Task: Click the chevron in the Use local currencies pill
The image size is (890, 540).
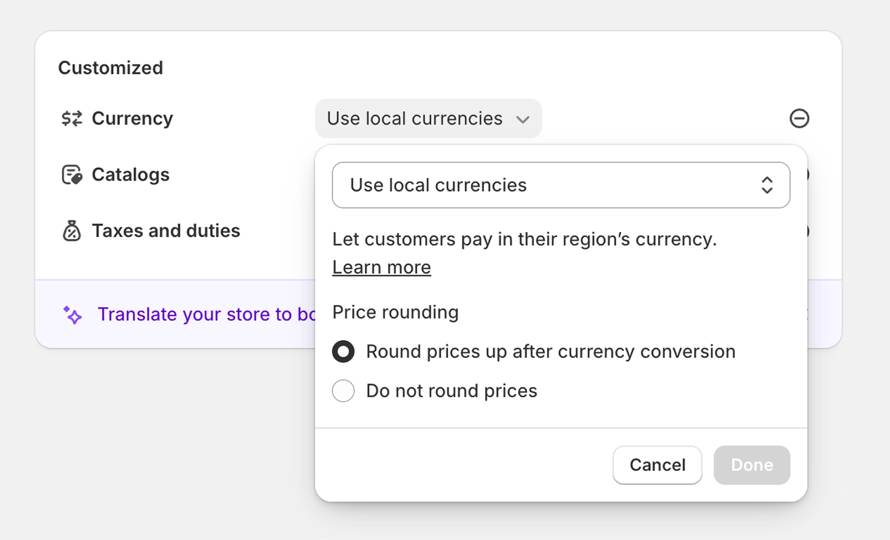Action: 523,119
